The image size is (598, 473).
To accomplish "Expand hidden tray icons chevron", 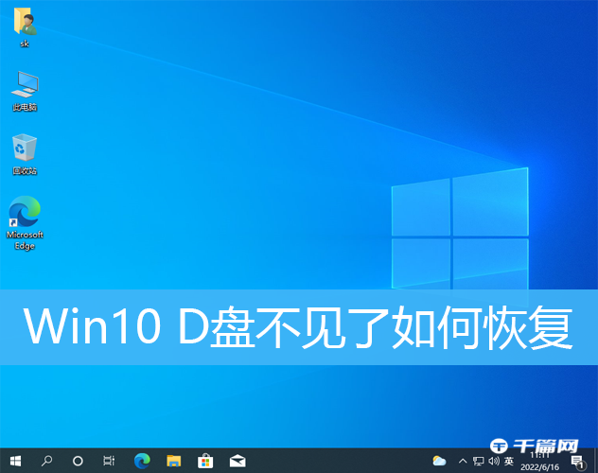I will click(463, 462).
